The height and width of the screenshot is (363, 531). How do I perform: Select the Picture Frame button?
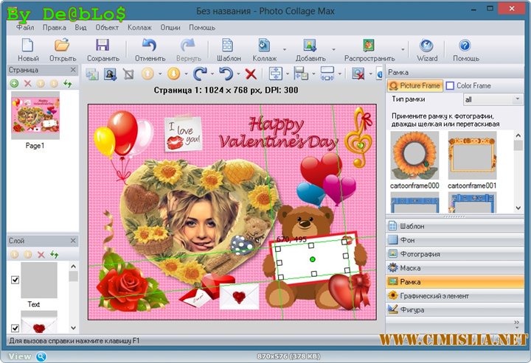tap(415, 85)
